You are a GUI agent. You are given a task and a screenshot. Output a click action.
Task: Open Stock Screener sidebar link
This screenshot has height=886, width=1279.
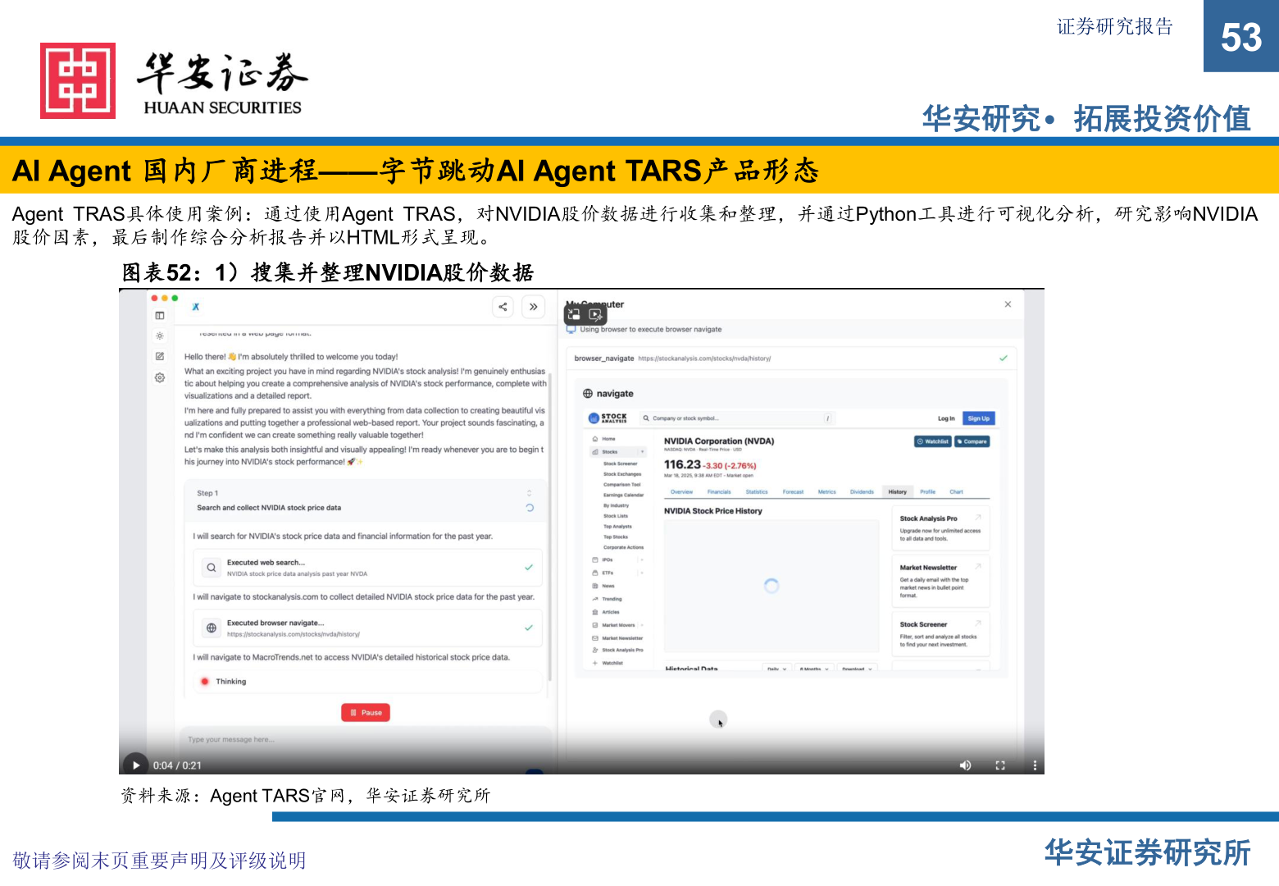pyautogui.click(x=621, y=464)
